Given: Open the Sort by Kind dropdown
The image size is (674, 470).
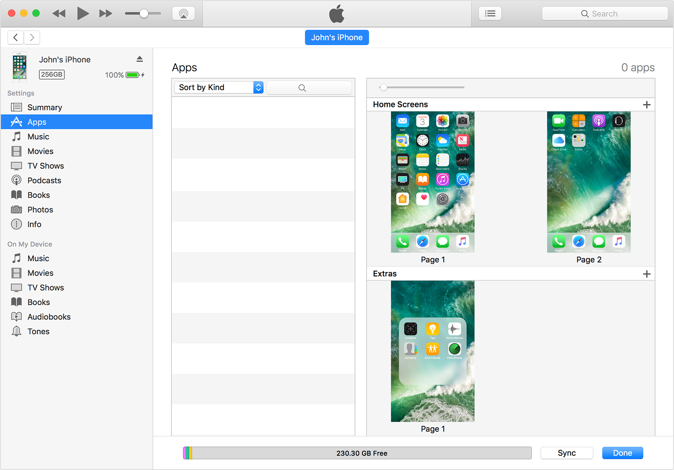Looking at the screenshot, I should 219,88.
